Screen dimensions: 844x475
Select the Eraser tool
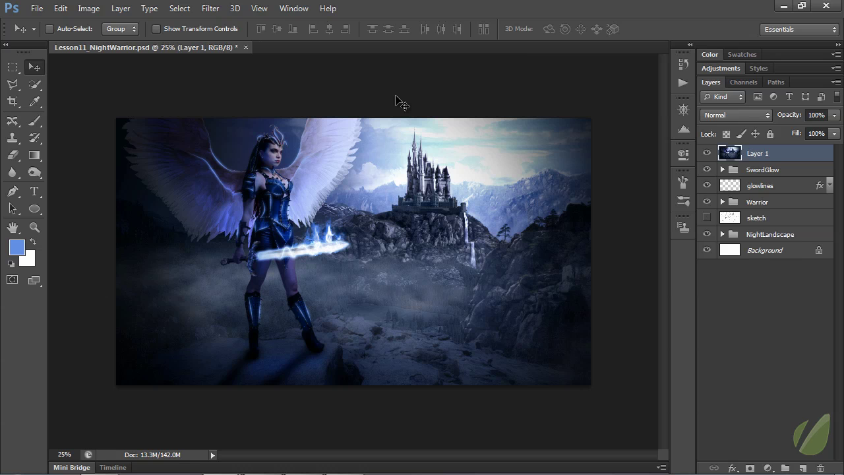click(13, 155)
